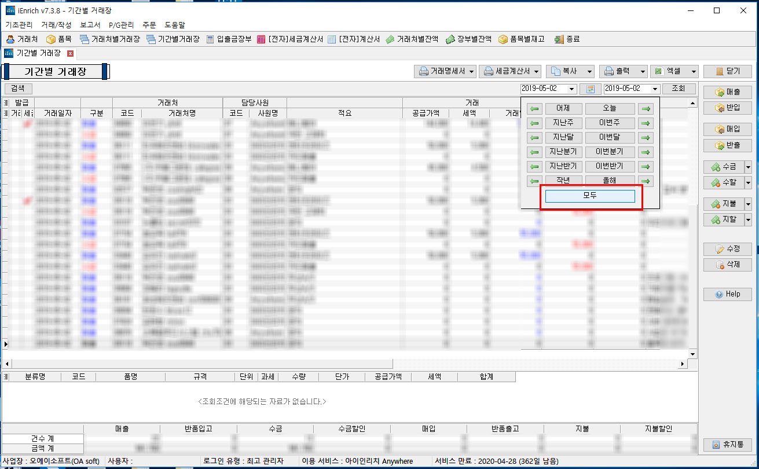The width and height of the screenshot is (759, 469).
Task: Open 품목별재고 from the toolbar
Action: pos(521,39)
